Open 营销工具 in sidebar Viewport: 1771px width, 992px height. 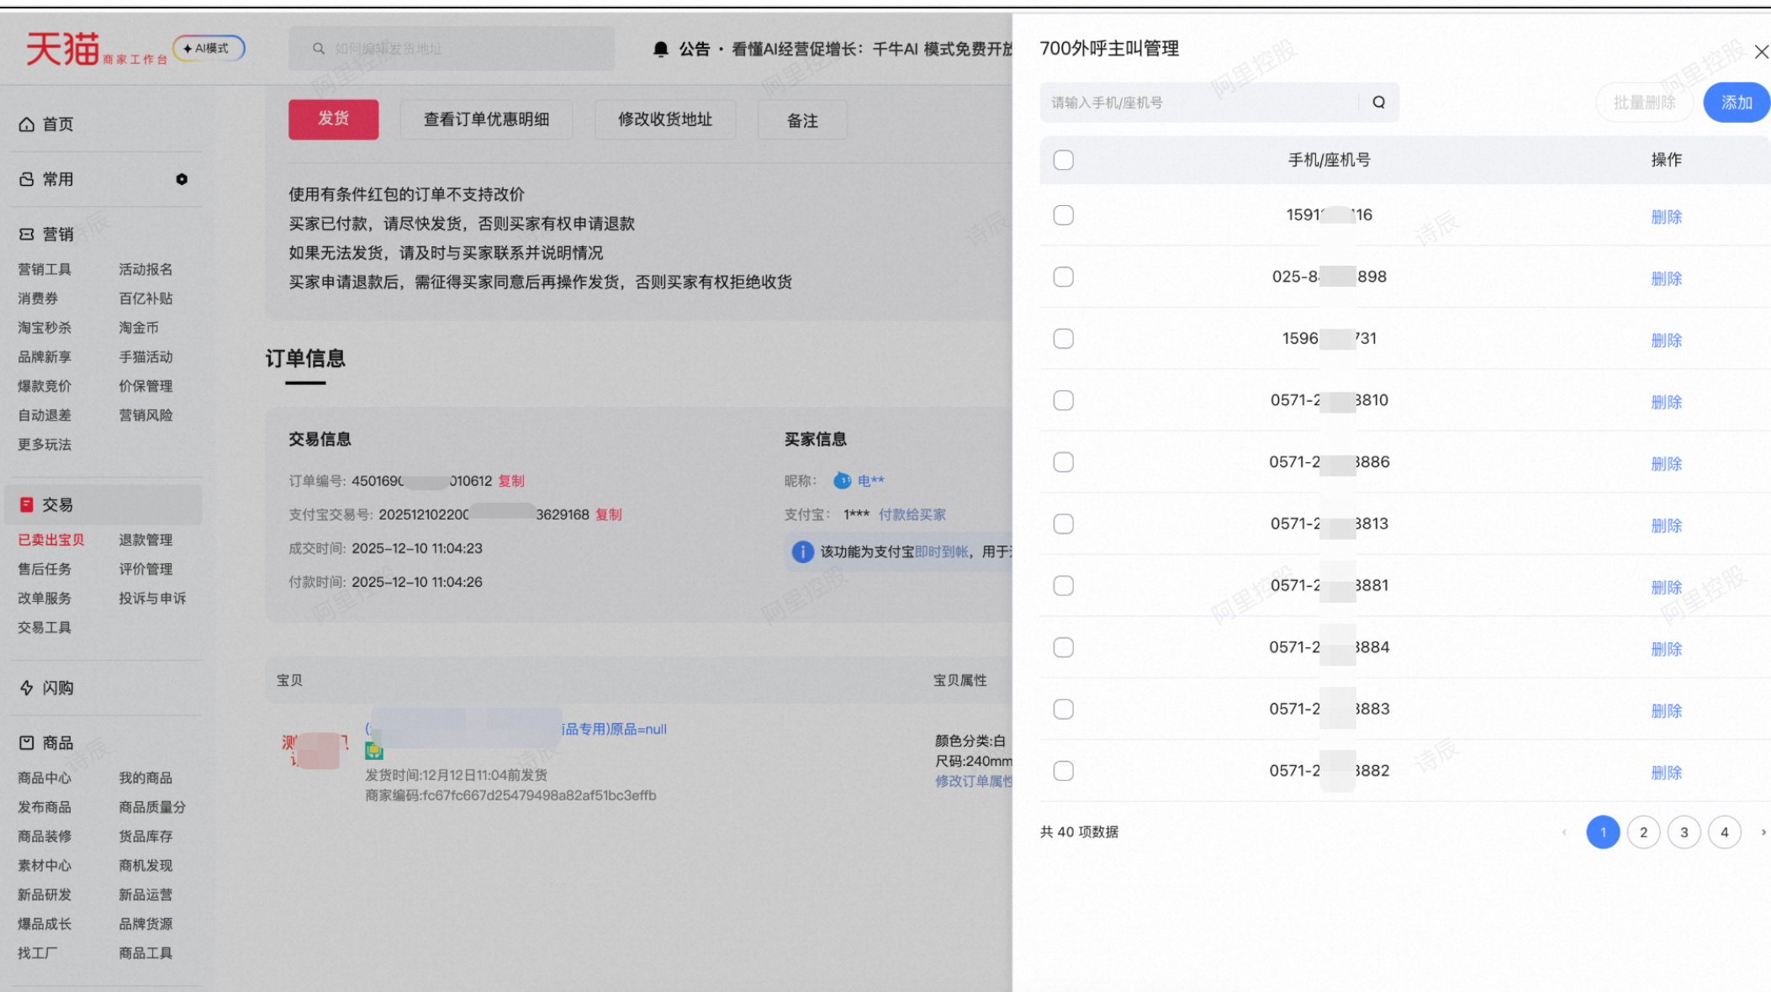[45, 269]
